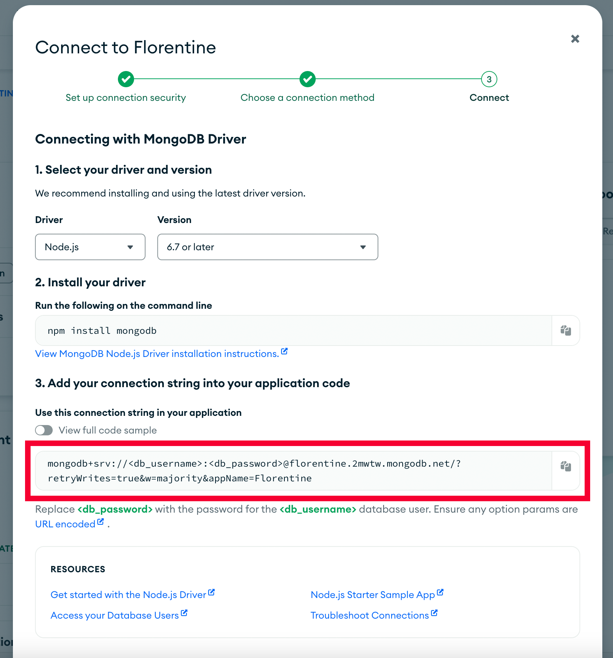Screen dimensions: 613x658
Task: Open the URL encoded link
Action: click(x=65, y=524)
